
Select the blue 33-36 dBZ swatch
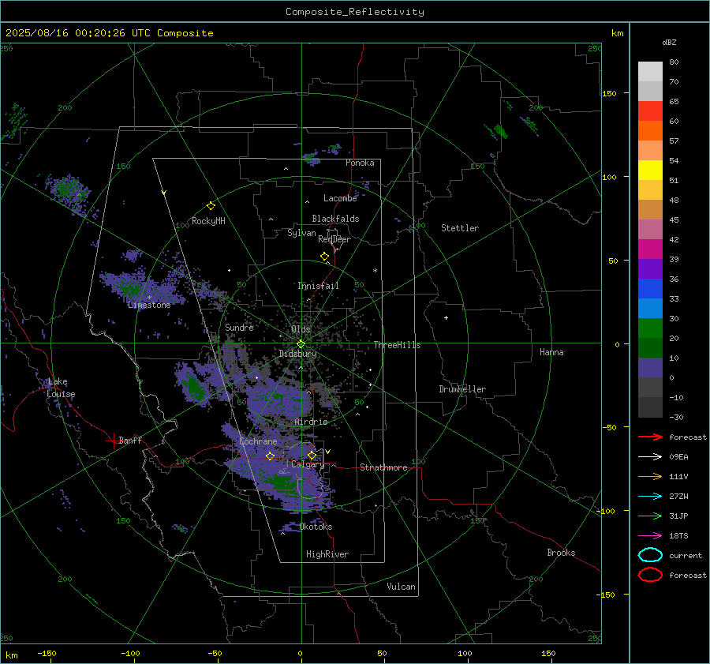[x=650, y=289]
